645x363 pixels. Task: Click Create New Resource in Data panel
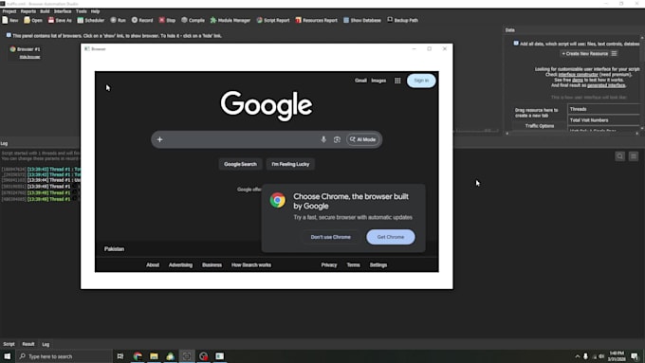[x=584, y=54]
